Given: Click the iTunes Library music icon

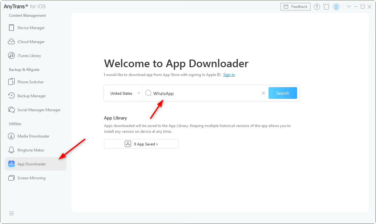Looking at the screenshot, I should [x=11, y=55].
